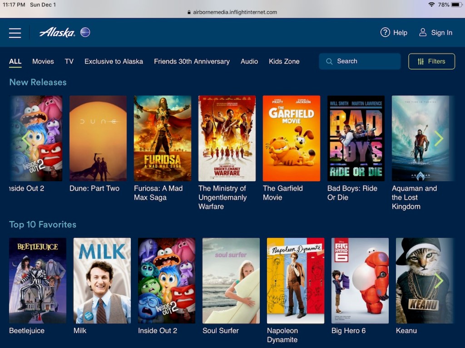This screenshot has height=348, width=465.
Task: Open the Exclusive to Alaska tab
Action: coord(114,61)
